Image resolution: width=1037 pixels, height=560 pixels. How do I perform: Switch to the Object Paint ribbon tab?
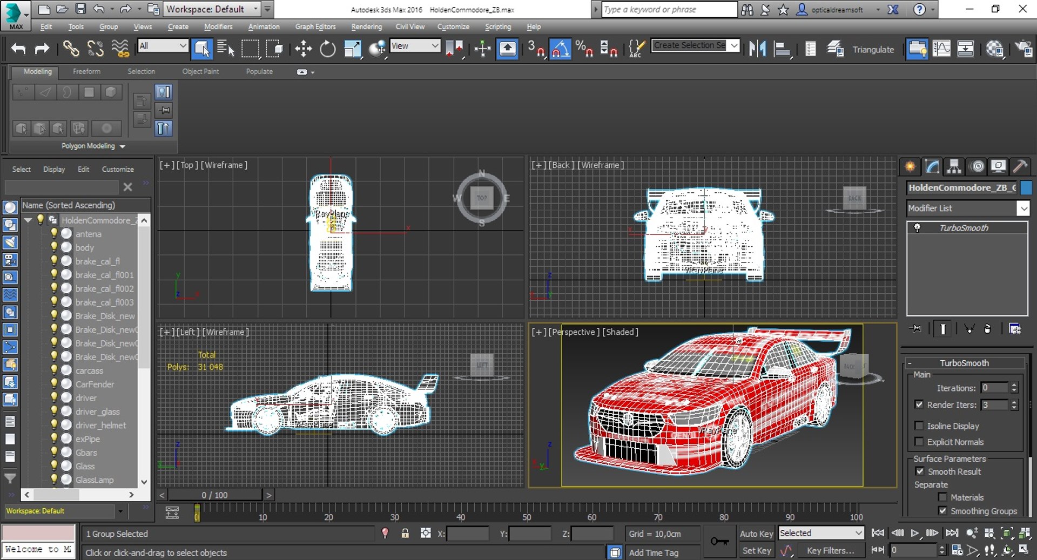click(200, 71)
